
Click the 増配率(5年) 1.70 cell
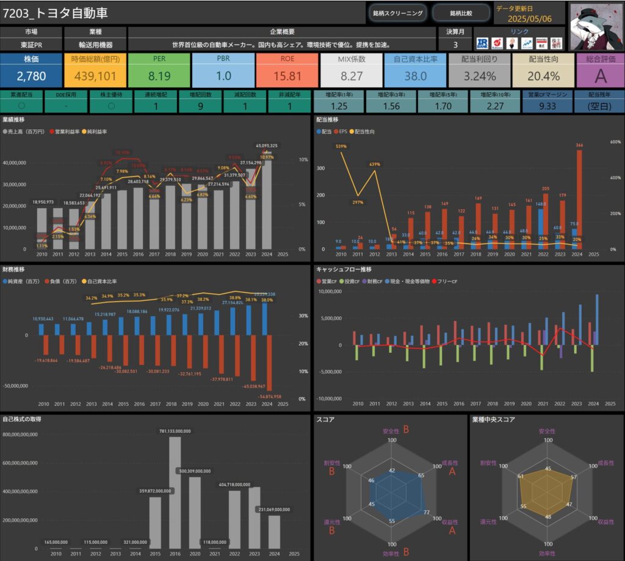pos(443,102)
